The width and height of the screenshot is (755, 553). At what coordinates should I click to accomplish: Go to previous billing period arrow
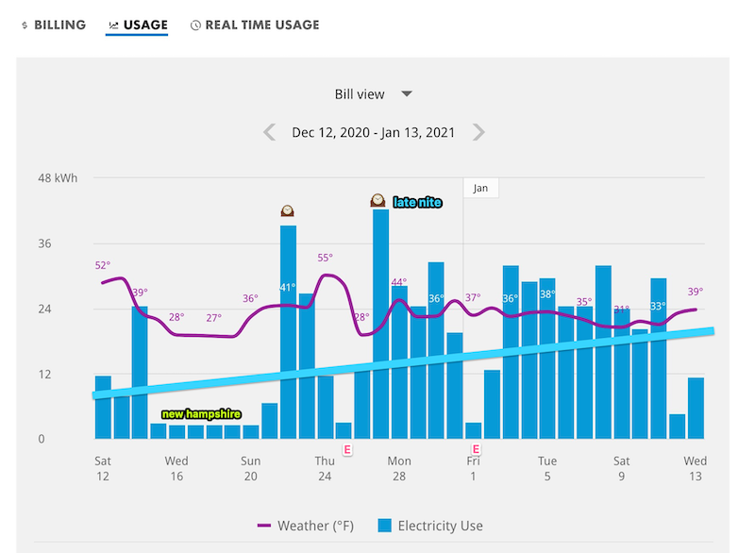pyautogui.click(x=270, y=132)
